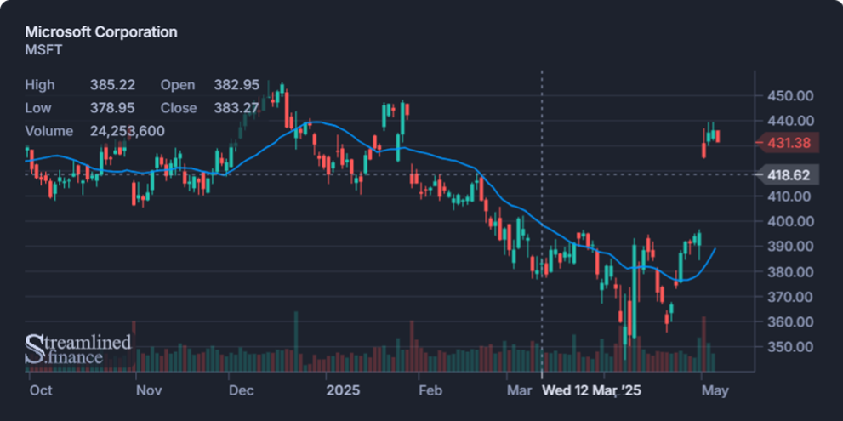Click the MSFT ticker symbol
The image size is (843, 421).
click(x=43, y=50)
